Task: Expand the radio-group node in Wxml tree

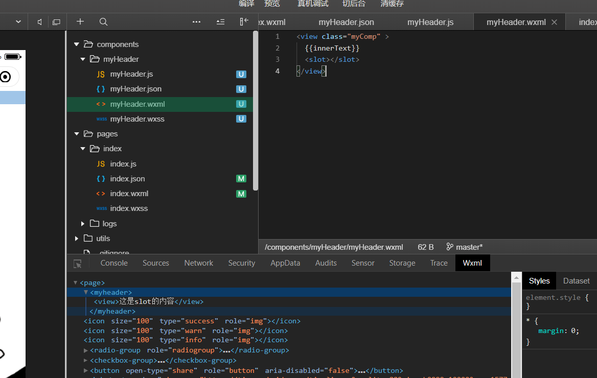Action: [x=86, y=350]
